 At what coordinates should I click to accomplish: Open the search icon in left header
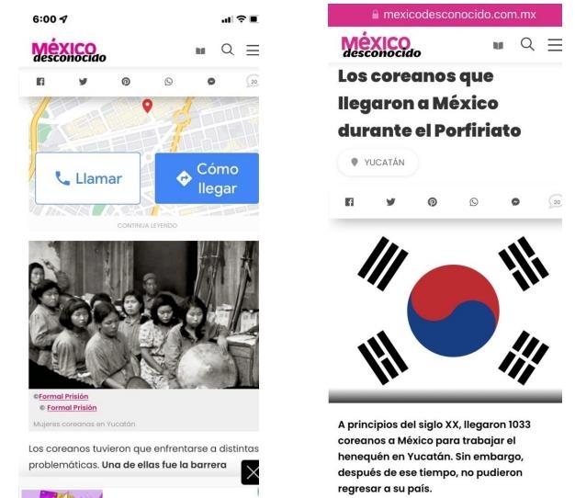(228, 50)
